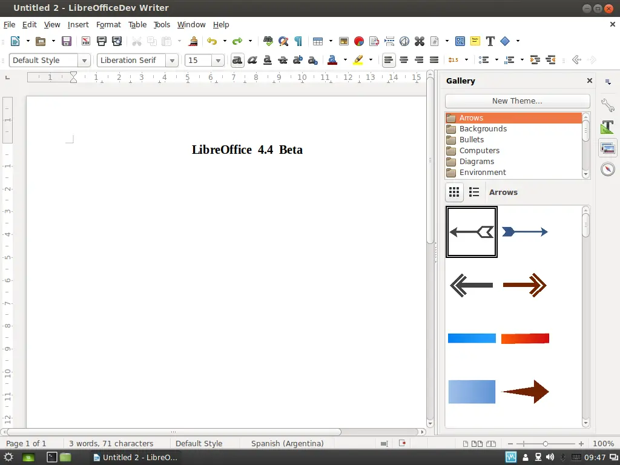The width and height of the screenshot is (620, 465).
Task: Insert a table with the table icon
Action: coord(317,41)
